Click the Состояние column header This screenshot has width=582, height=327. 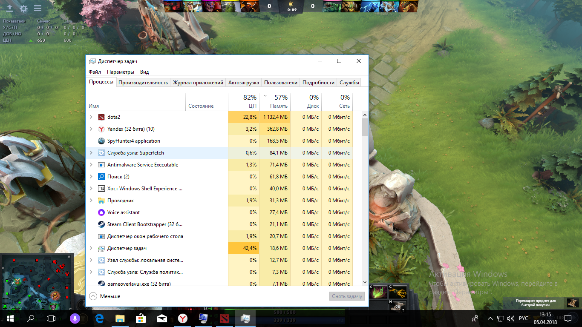click(207, 101)
